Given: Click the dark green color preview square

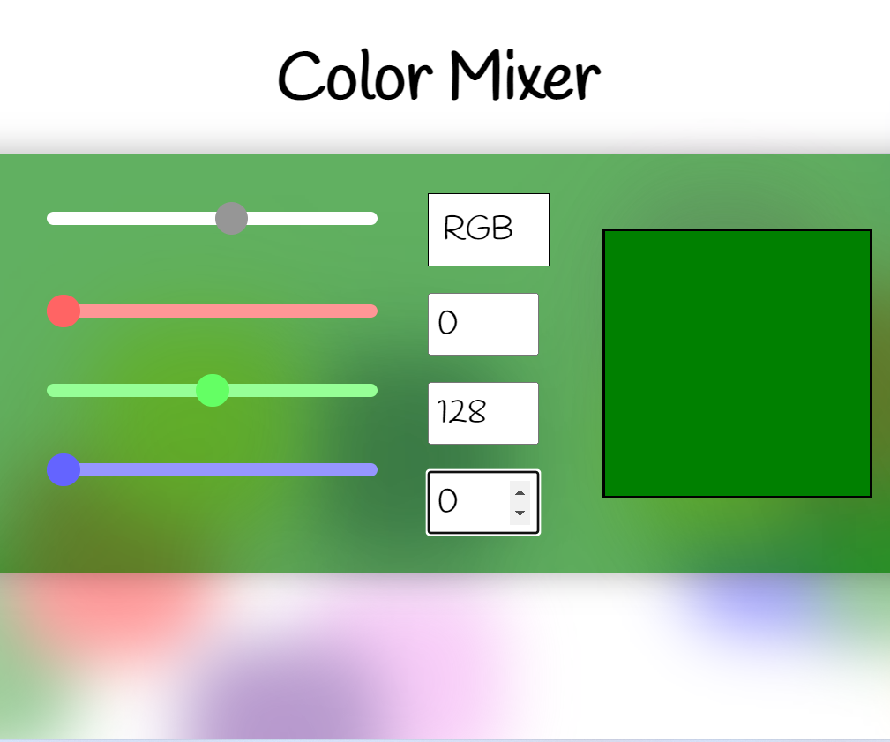Looking at the screenshot, I should 737,362.
